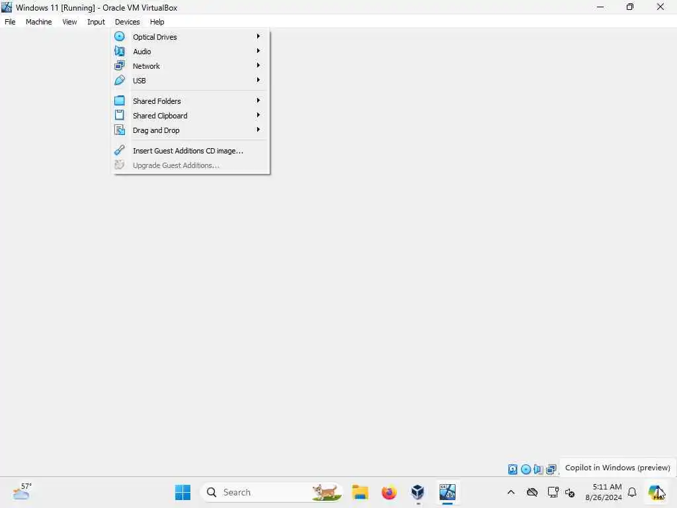This screenshot has height=508, width=677.
Task: Open the Input menu
Action: click(96, 22)
